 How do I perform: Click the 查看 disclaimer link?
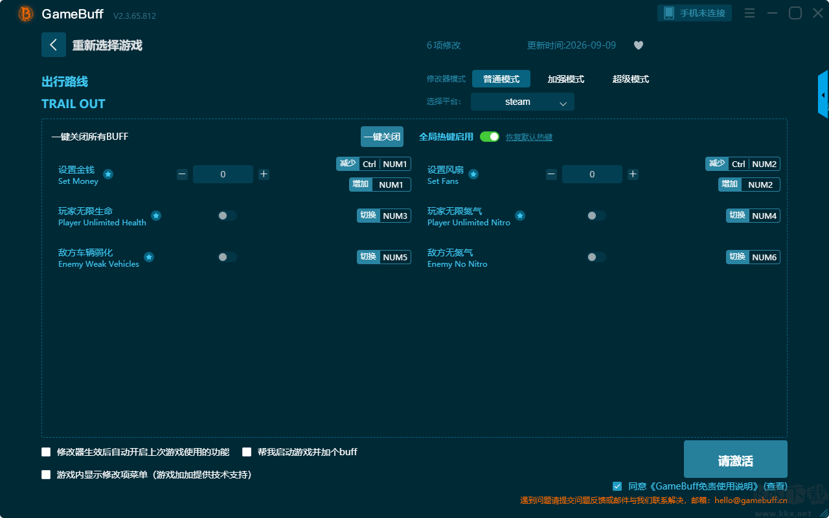[776, 486]
